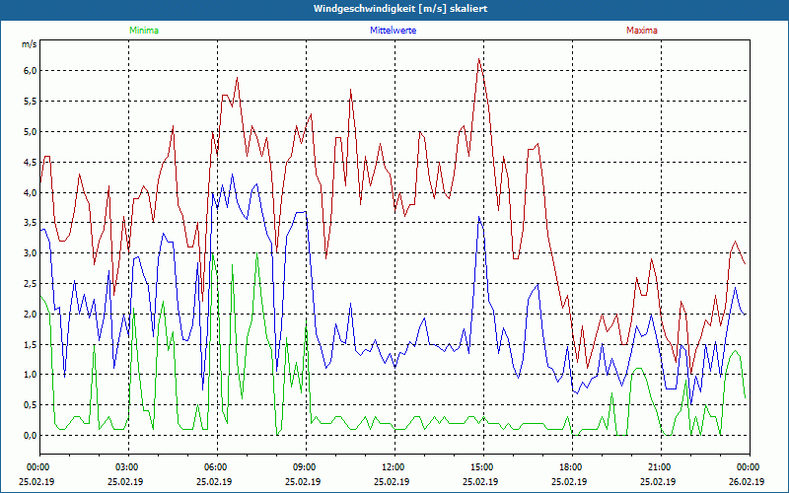The image size is (789, 493).
Task: Click the 0,5 y-axis value
Action: coord(31,405)
